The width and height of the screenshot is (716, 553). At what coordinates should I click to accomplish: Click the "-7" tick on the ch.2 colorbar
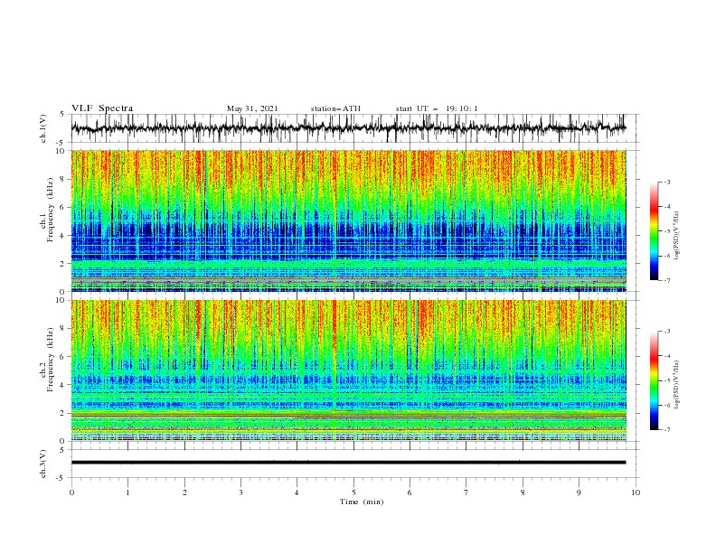pyautogui.click(x=667, y=430)
